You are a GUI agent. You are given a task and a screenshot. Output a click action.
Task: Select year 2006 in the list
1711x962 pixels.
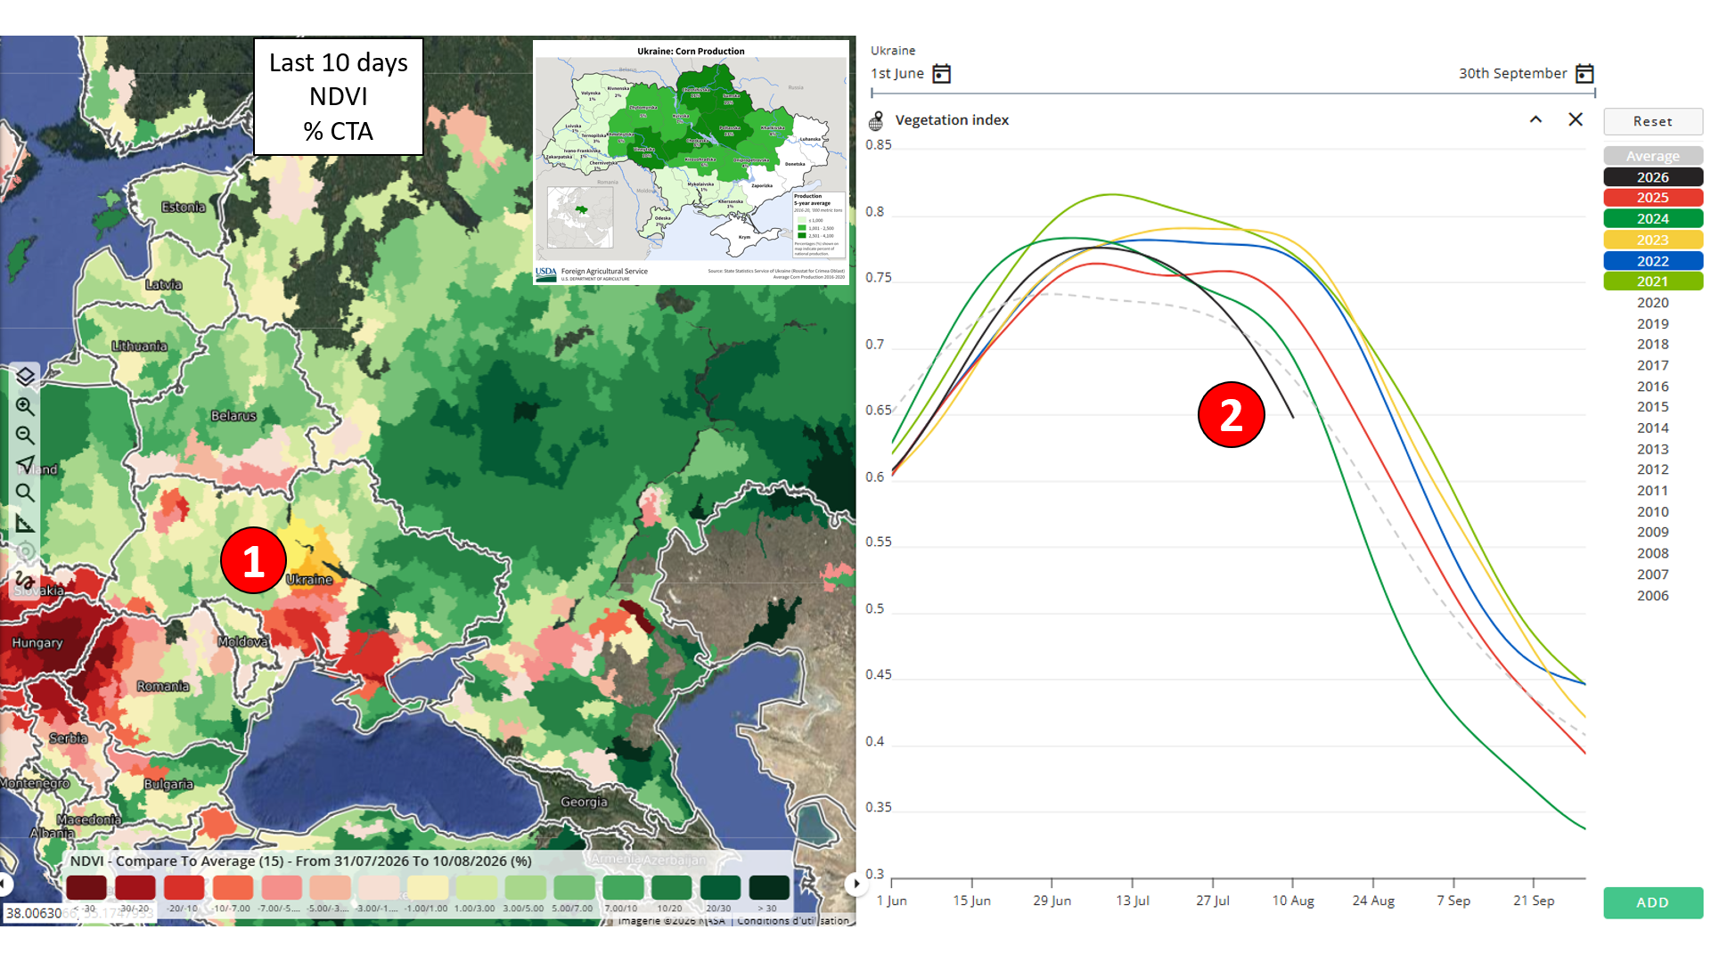[1653, 595]
